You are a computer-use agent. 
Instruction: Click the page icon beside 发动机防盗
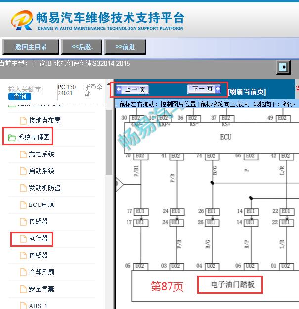coord(23,188)
